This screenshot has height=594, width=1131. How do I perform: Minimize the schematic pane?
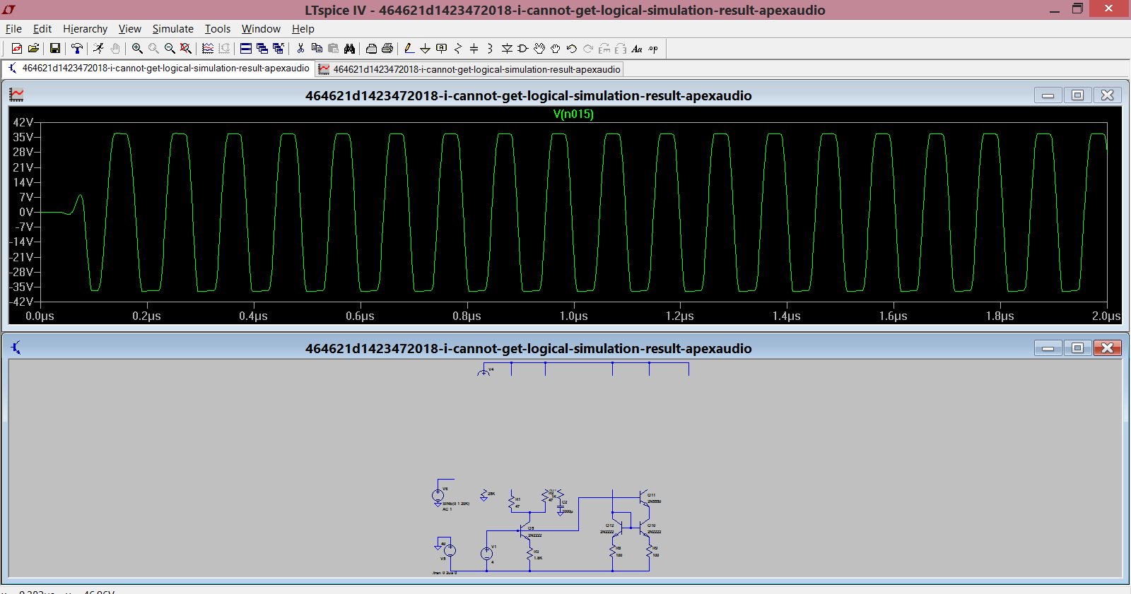point(1048,348)
